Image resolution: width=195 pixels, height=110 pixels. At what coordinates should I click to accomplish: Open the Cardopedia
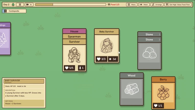click(x=14, y=11)
